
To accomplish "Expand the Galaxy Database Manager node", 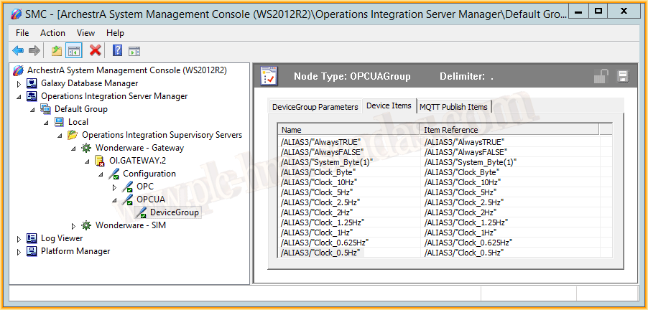I will 19,83.
